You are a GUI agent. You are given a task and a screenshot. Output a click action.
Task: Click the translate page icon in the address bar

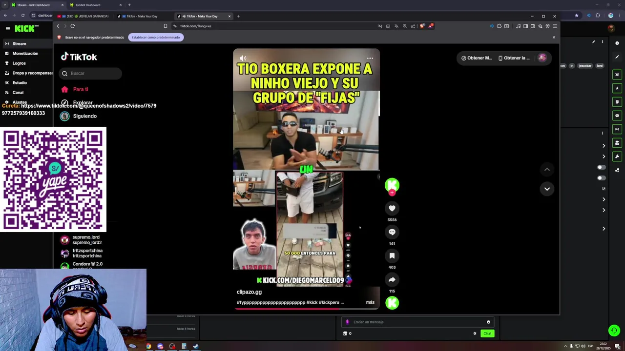(396, 26)
